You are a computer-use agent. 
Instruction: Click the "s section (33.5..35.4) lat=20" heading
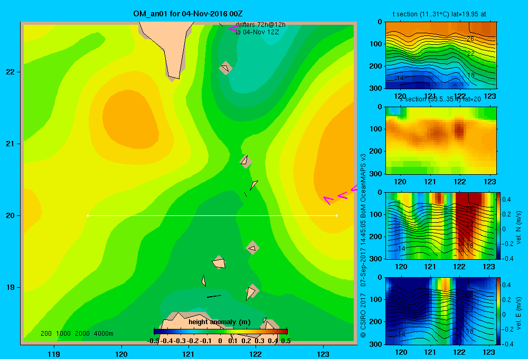440,99
